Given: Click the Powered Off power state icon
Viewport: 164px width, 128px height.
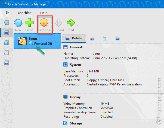Looking at the screenshot, I should click(31, 43).
